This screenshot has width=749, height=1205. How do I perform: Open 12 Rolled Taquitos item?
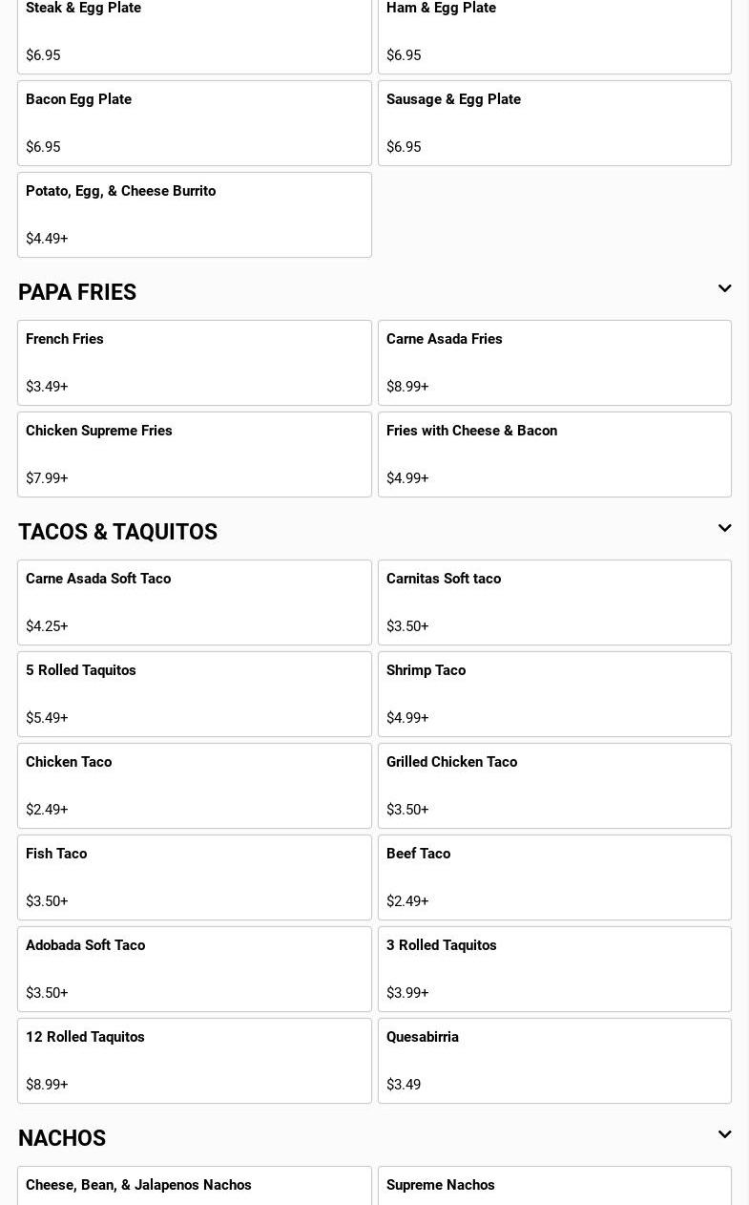(x=194, y=1061)
